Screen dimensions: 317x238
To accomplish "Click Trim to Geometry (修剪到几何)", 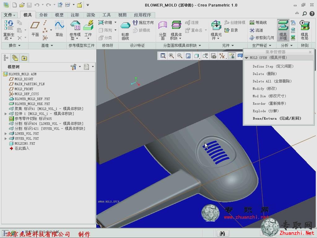I will click(x=262, y=37).
